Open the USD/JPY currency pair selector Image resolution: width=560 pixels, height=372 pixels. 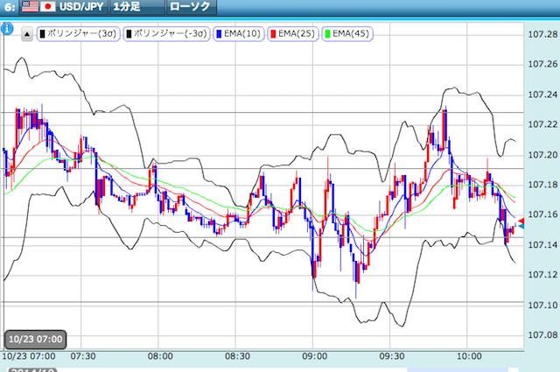point(63,7)
